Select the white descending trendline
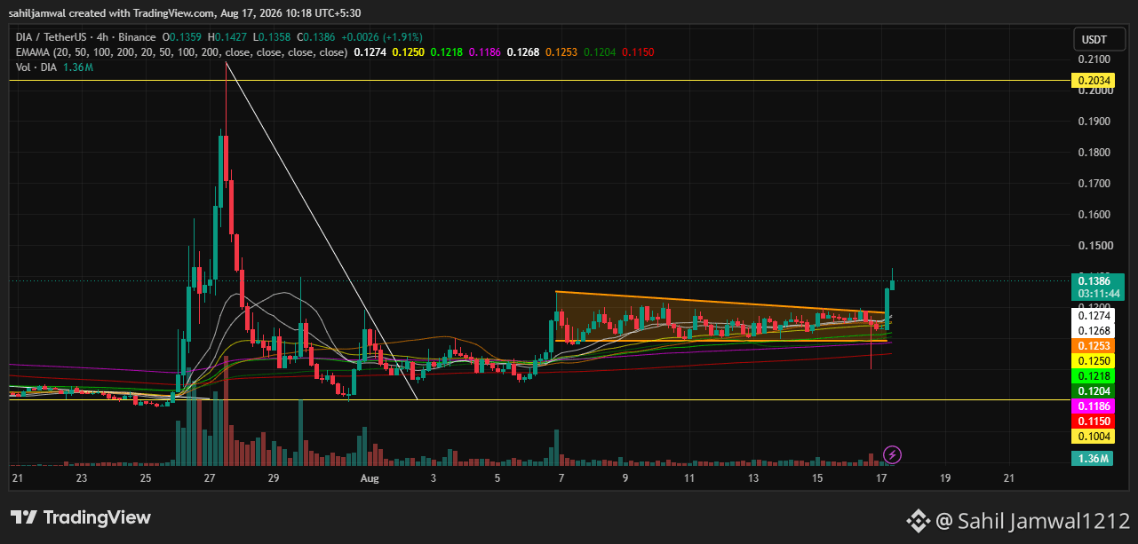This screenshot has width=1138, height=544. 322,231
